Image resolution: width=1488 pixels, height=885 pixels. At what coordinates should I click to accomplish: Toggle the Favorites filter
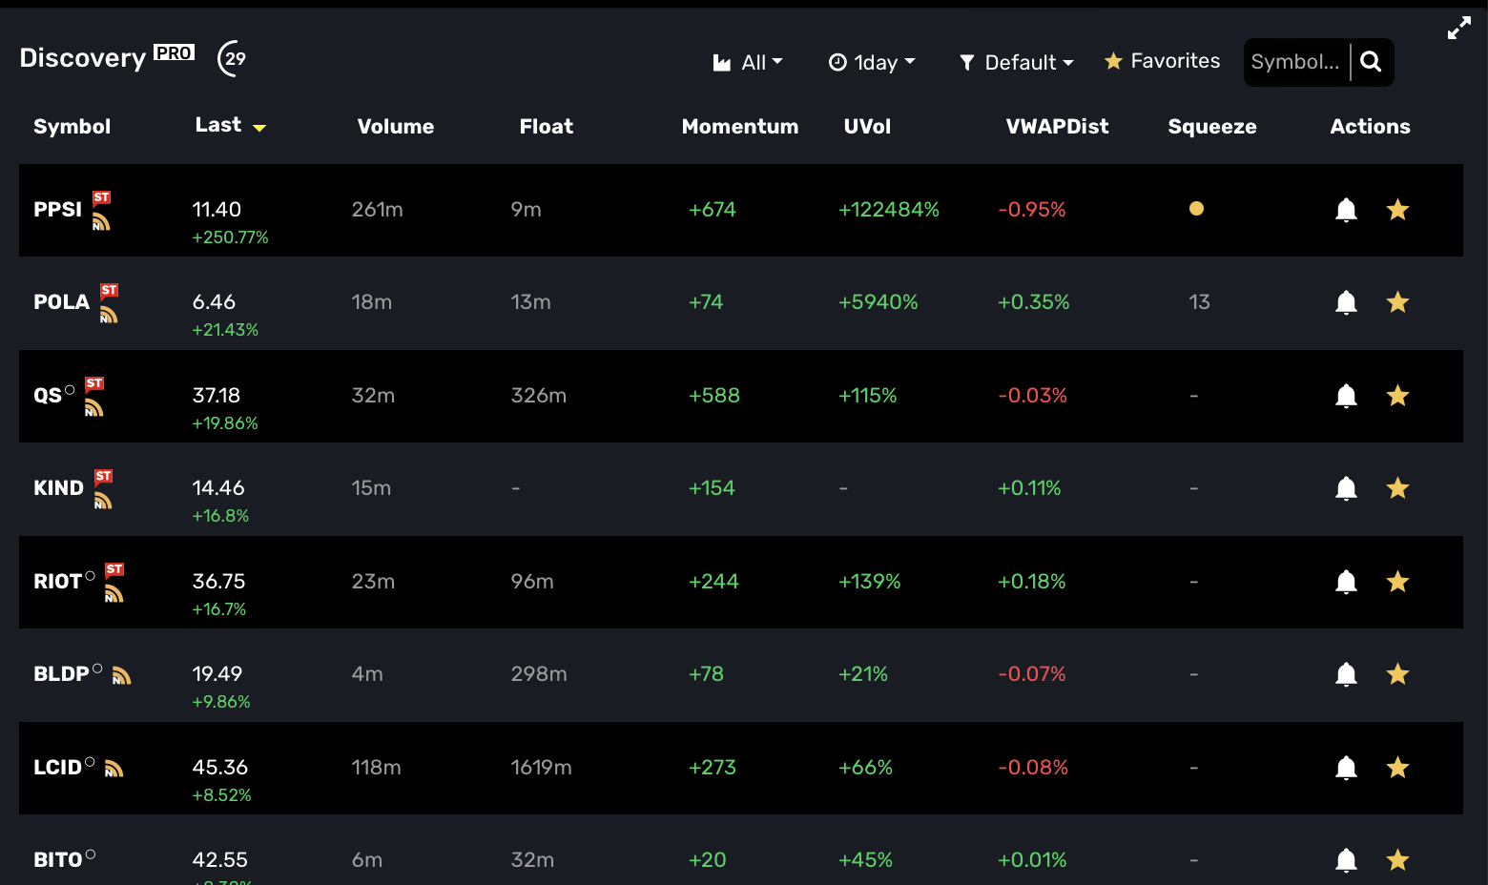pos(1162,62)
